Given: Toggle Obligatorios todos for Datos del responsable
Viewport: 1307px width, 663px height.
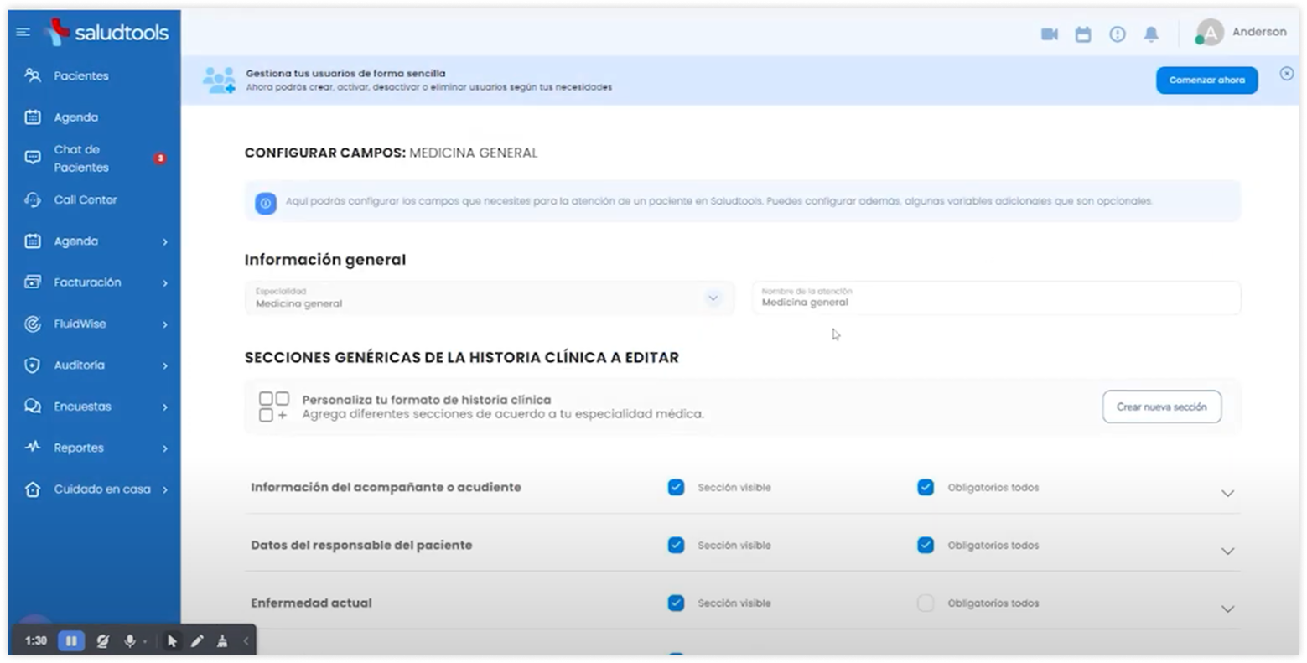Looking at the screenshot, I should (926, 545).
